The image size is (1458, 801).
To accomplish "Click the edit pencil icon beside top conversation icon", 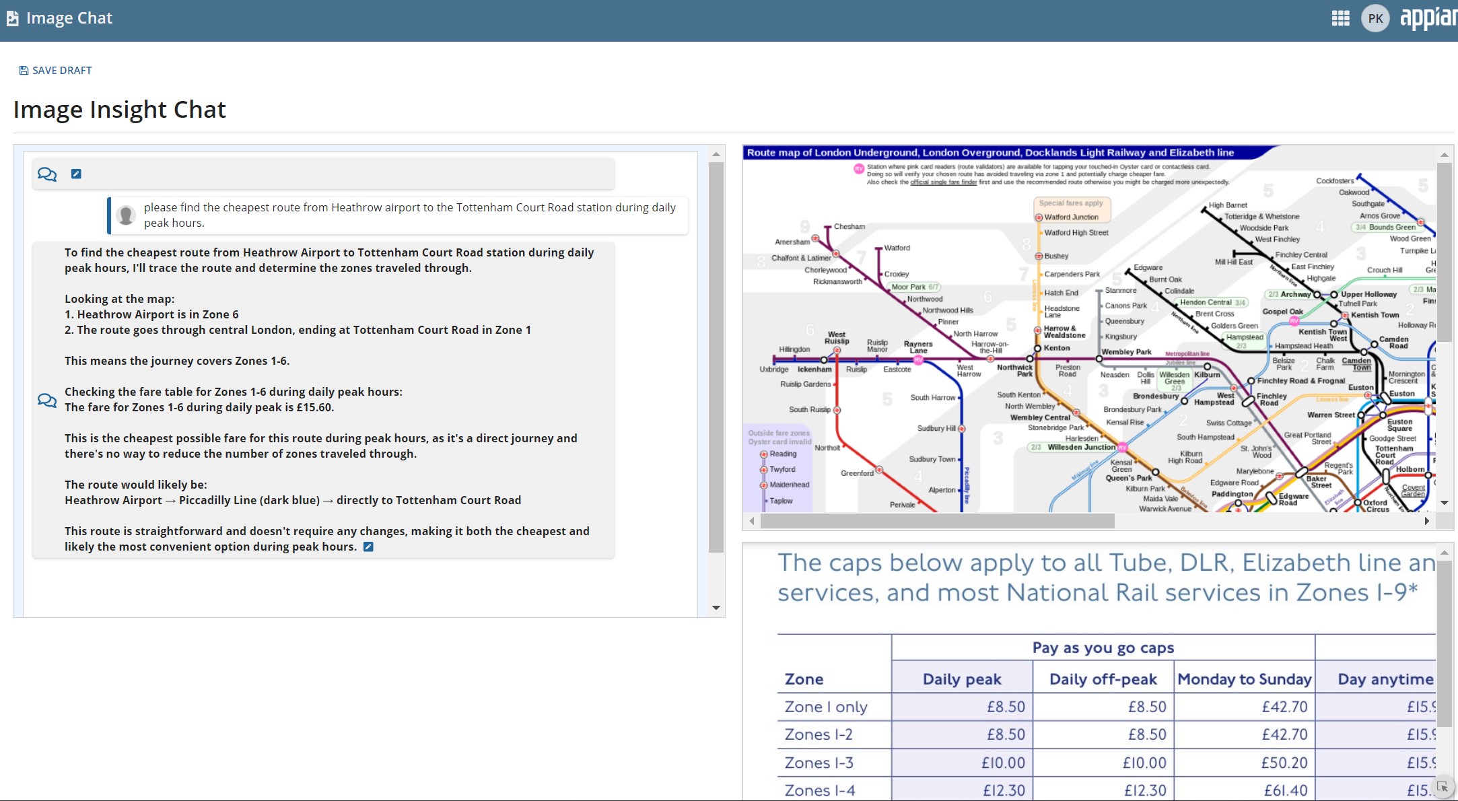I will (76, 174).
